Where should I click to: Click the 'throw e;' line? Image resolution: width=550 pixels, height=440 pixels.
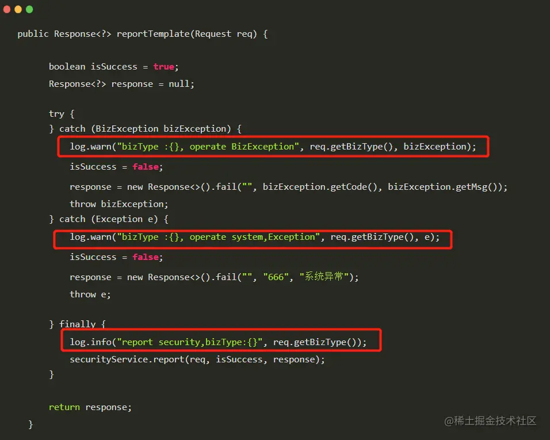coord(90,294)
